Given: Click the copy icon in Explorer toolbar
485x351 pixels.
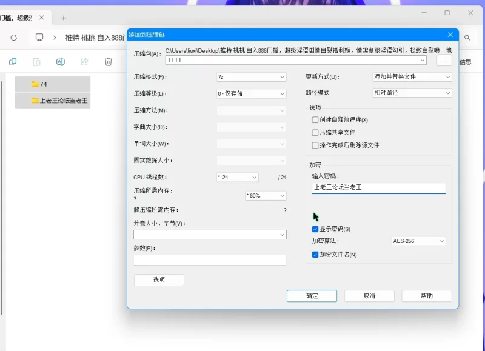Looking at the screenshot, I should point(13,61).
